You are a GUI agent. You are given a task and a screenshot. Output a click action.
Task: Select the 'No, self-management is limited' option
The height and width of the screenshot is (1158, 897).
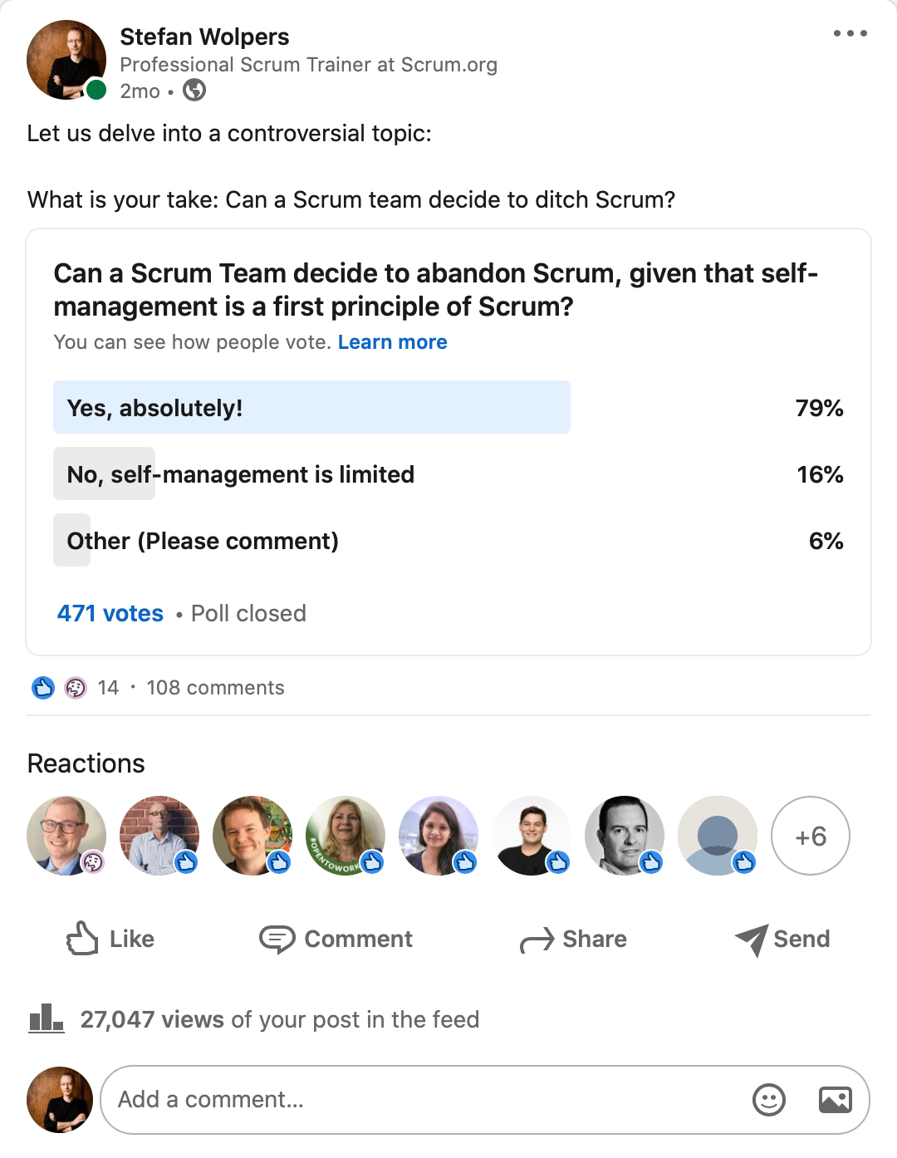pos(240,474)
